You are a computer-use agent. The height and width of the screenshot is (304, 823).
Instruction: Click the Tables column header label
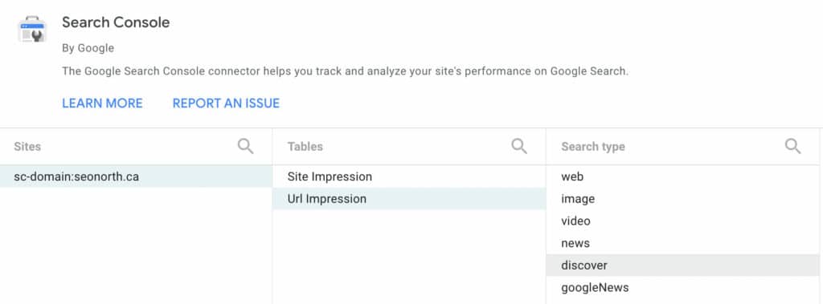point(305,146)
